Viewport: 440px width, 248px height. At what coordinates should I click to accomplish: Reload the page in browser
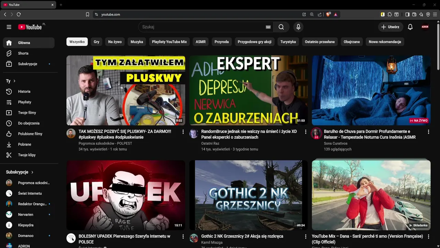[x=19, y=14]
